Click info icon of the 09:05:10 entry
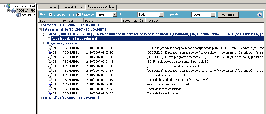This screenshot has width=266, height=114. pos(50,52)
